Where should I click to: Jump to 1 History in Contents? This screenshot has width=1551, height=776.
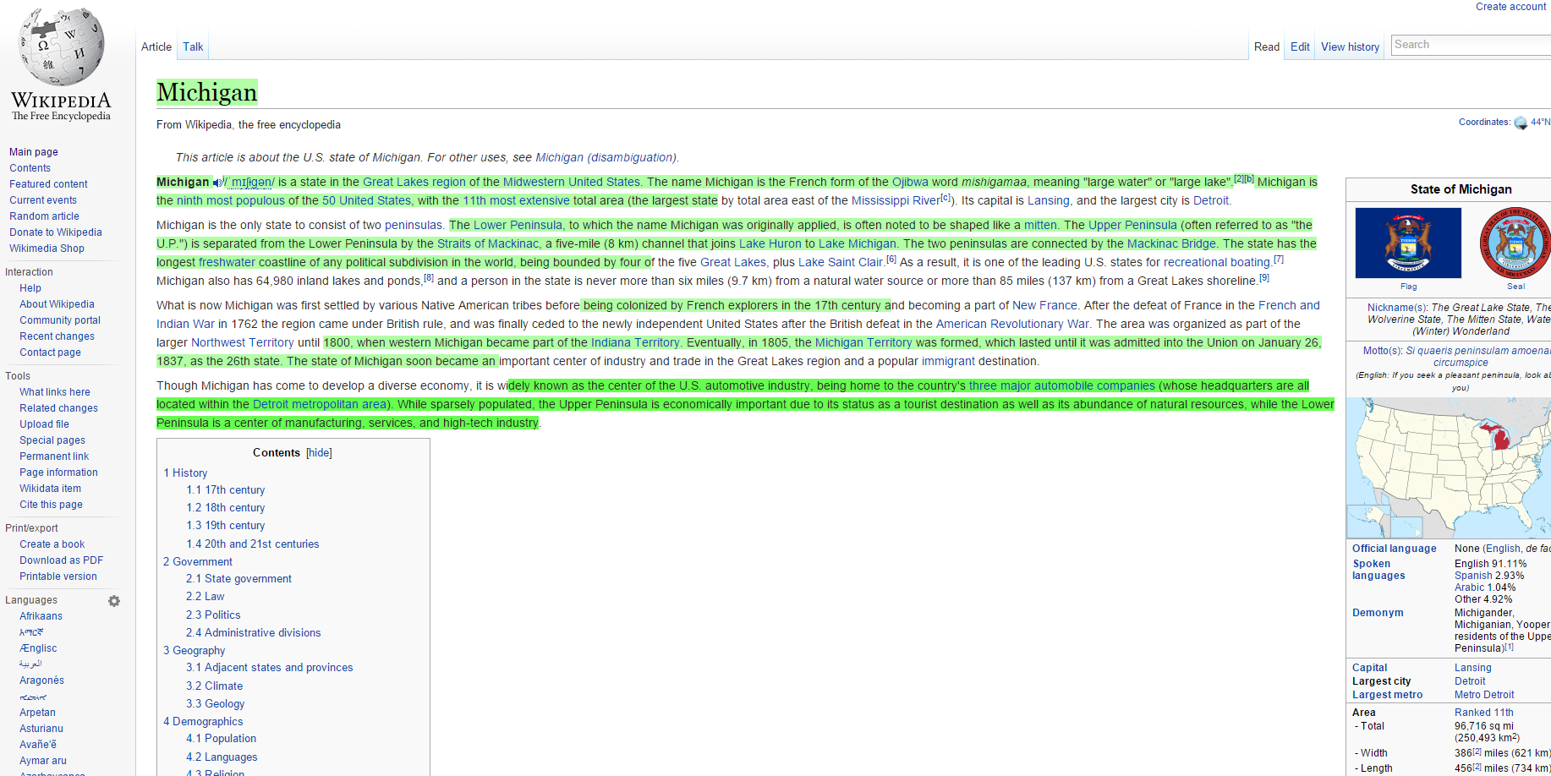[x=185, y=473]
